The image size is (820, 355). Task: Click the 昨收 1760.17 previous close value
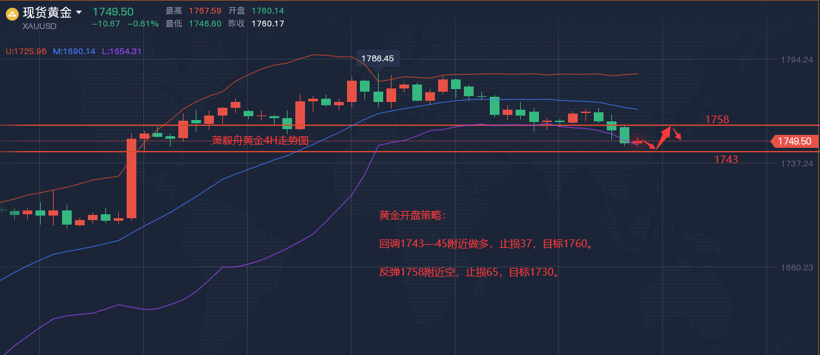click(267, 24)
